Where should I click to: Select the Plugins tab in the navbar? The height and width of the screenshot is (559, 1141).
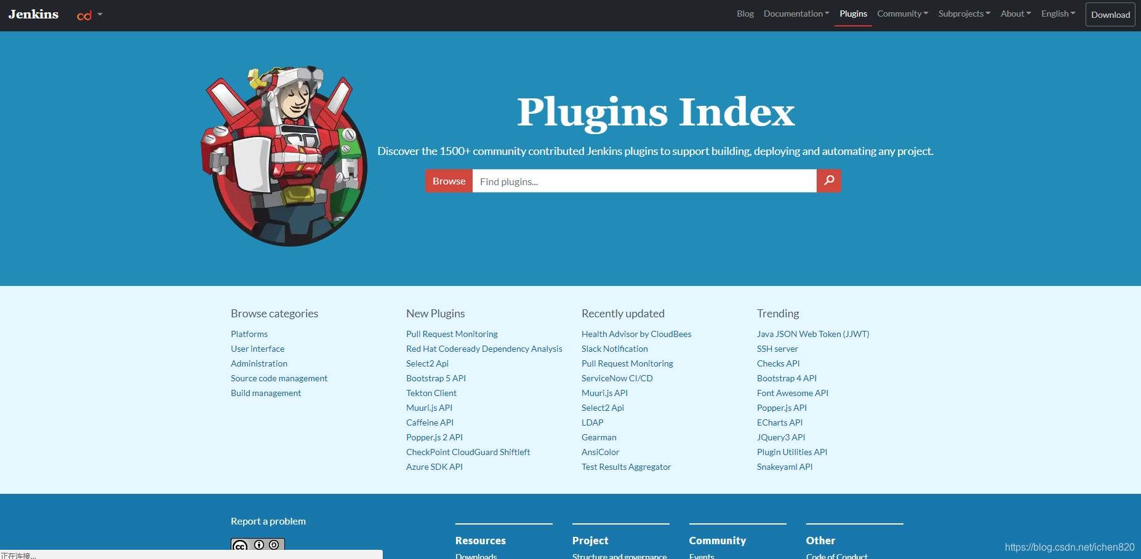(853, 14)
